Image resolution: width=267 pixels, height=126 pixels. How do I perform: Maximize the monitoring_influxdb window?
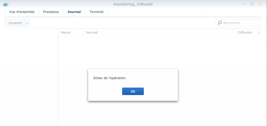click(x=252, y=4)
